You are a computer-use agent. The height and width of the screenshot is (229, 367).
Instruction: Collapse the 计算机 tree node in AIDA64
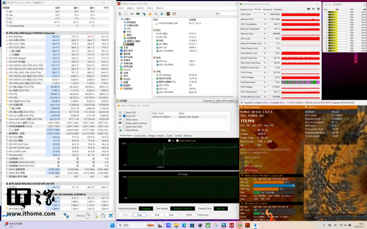119,19
